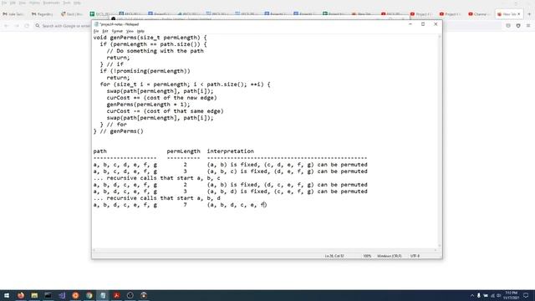535x301 pixels.
Task: Open the Windows Start menu
Action: pos(7,295)
